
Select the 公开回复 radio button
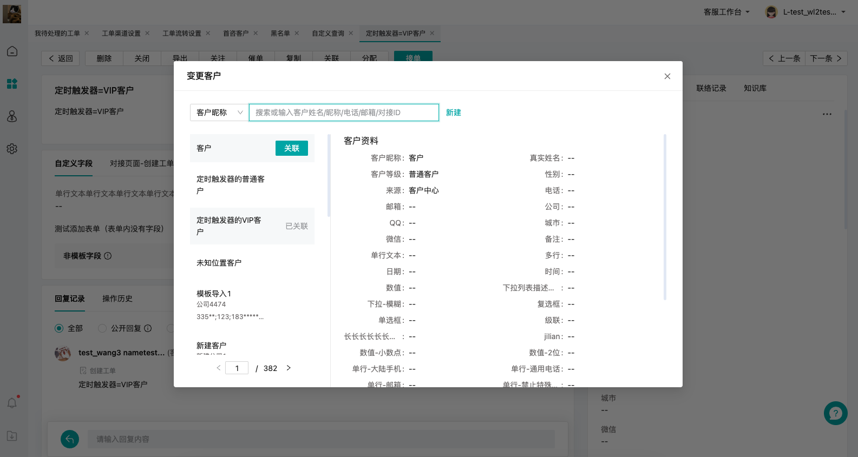coord(102,328)
